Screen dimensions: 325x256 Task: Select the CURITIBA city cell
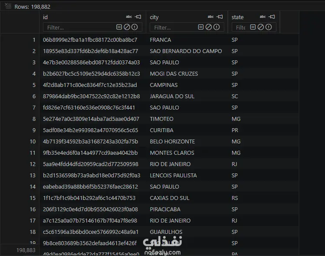tap(162, 130)
